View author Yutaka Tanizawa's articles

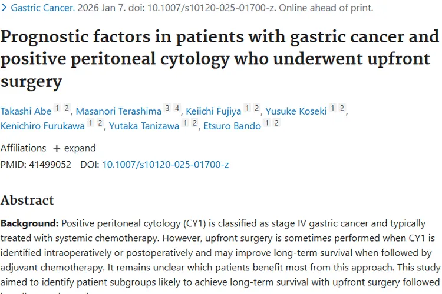click(144, 125)
